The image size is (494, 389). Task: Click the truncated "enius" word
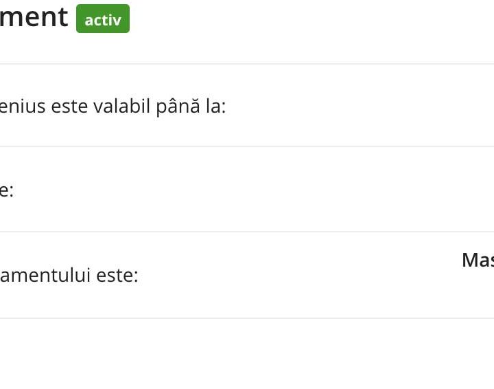point(23,107)
